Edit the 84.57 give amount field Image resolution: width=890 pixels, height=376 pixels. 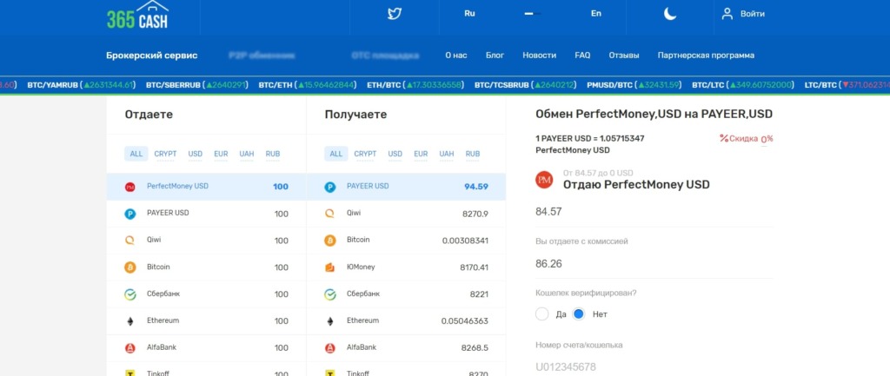click(654, 212)
